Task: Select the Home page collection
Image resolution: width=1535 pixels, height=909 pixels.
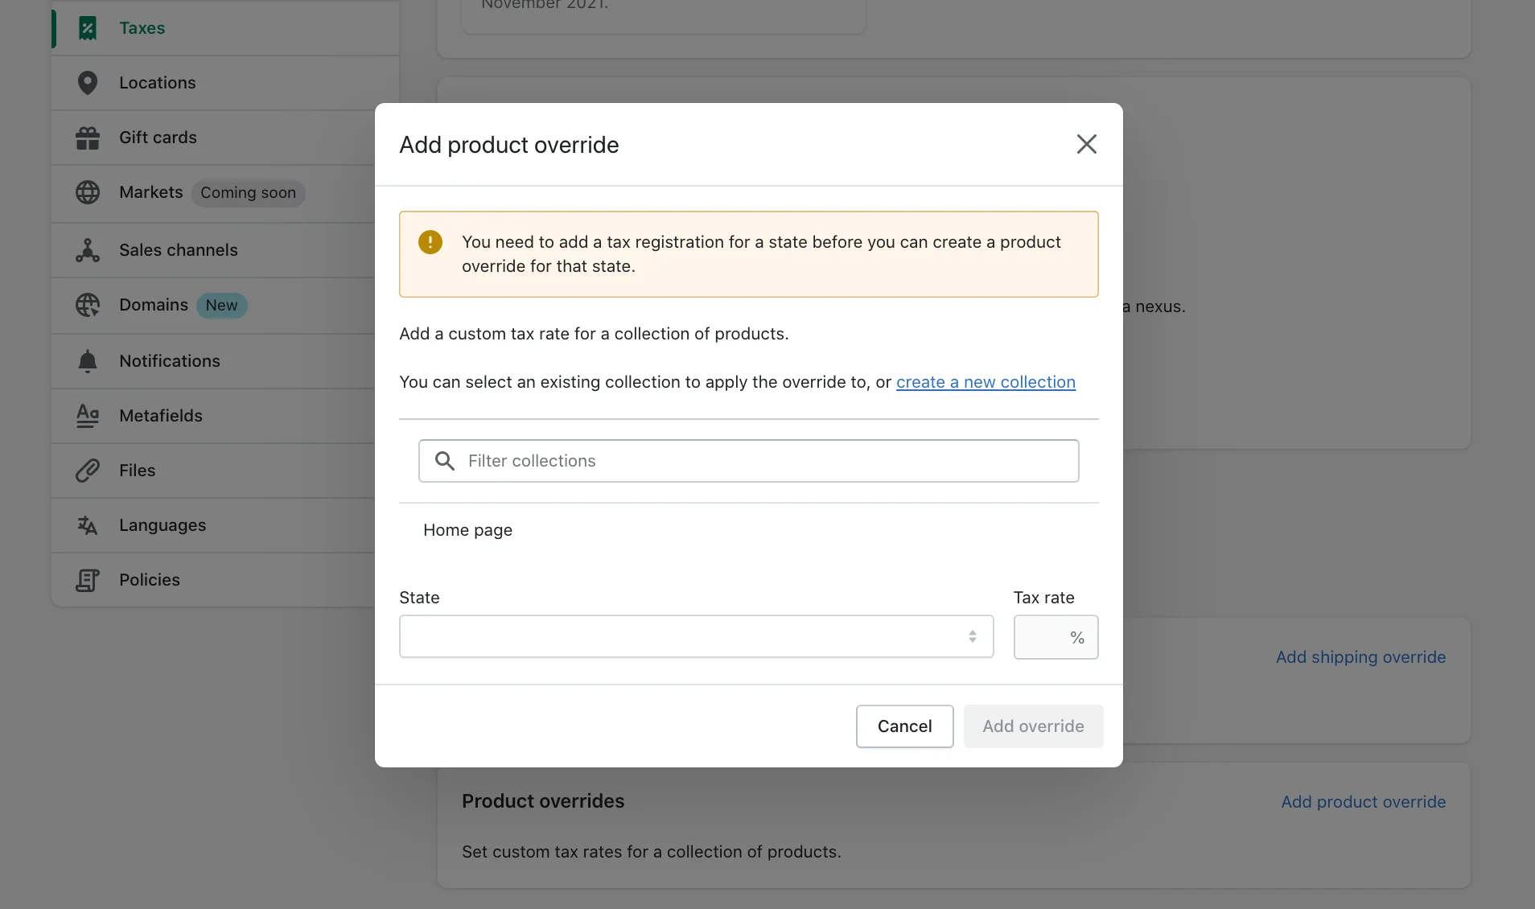Action: (x=467, y=530)
